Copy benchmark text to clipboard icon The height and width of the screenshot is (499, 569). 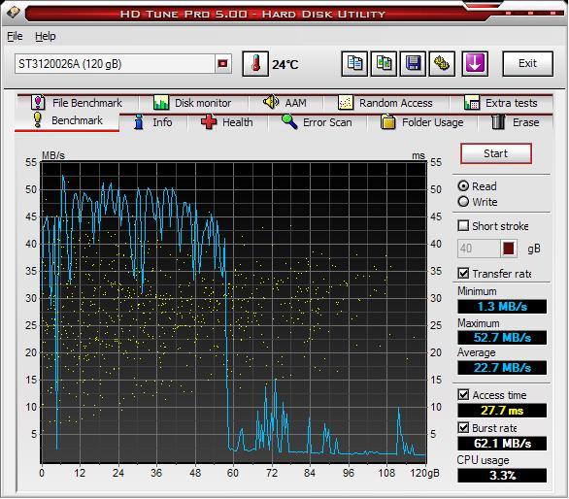(x=354, y=64)
